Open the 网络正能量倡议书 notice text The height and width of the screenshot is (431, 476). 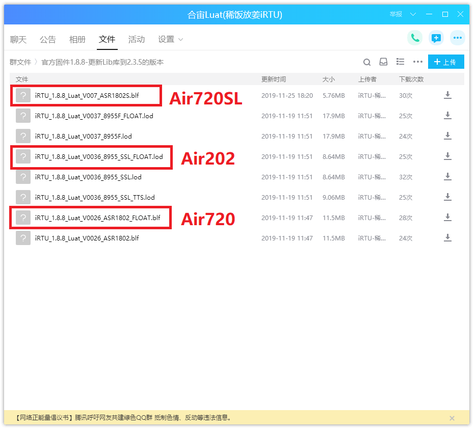[123, 418]
